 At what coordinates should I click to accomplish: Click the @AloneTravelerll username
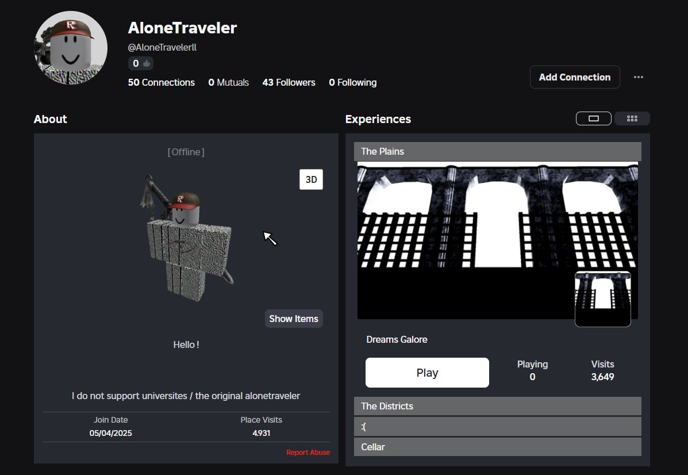[x=162, y=47]
